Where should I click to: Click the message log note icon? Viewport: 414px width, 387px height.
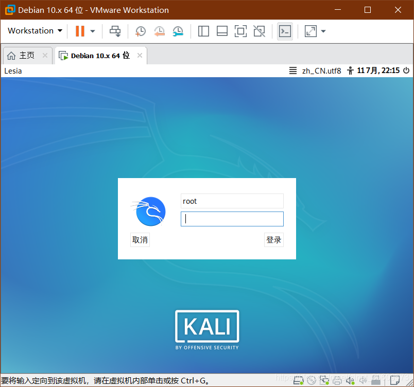[x=395, y=380]
